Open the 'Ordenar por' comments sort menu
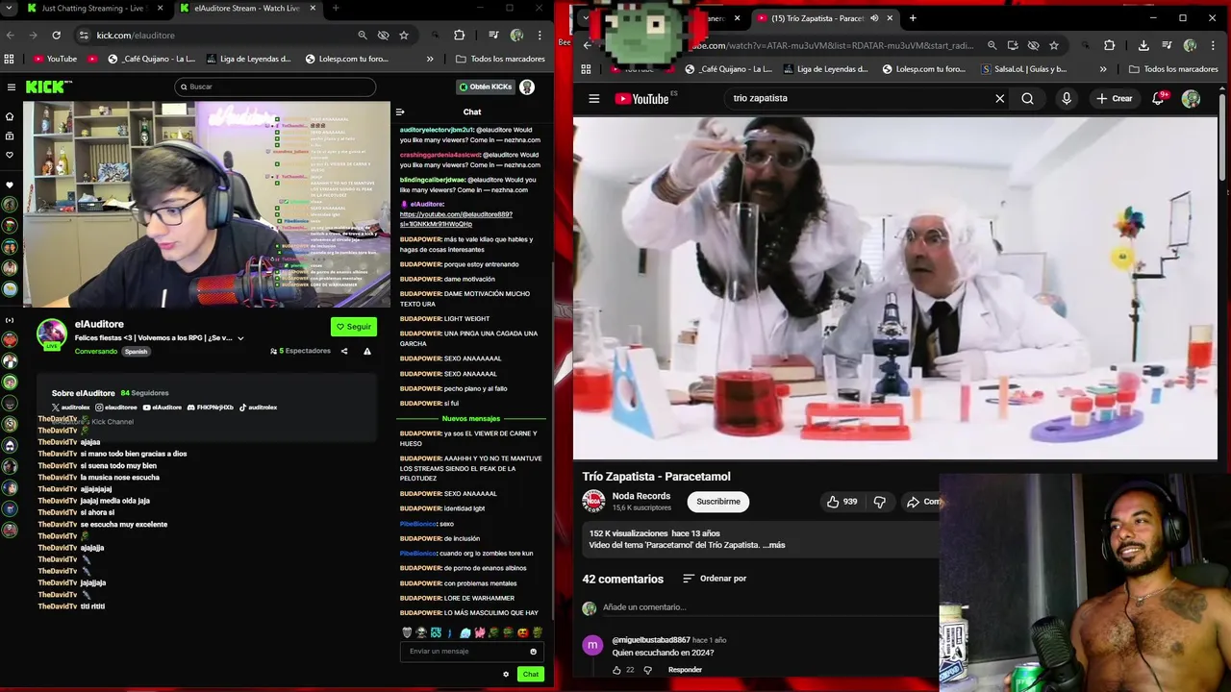Image resolution: width=1231 pixels, height=692 pixels. [x=715, y=579]
